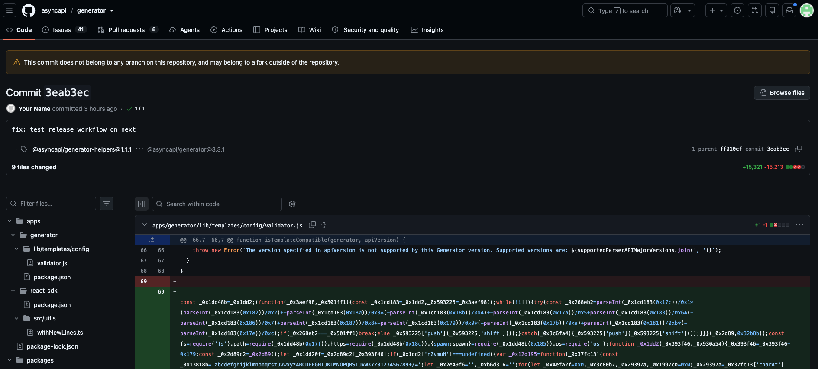This screenshot has width=818, height=369.
Task: Open the Agents tab
Action: click(184, 30)
